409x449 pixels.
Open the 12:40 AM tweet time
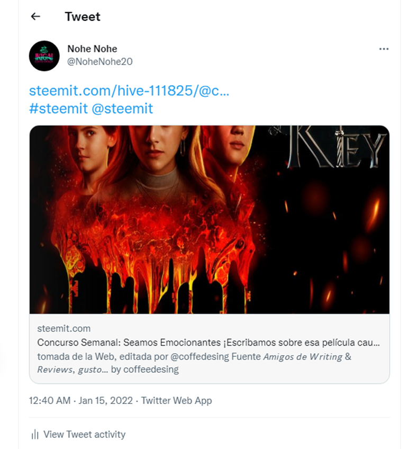[x=50, y=400]
